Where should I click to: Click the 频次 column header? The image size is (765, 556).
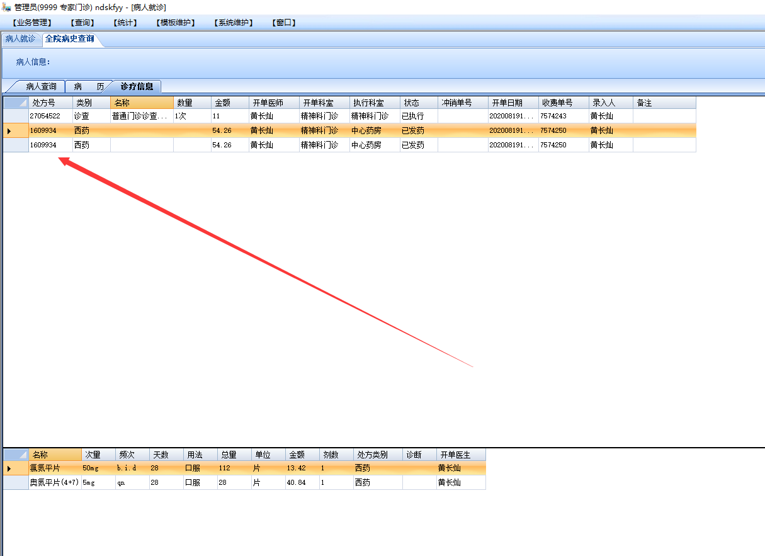pos(132,455)
